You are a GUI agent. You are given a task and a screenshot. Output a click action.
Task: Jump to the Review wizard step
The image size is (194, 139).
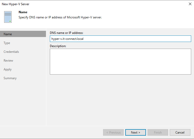coord(8,61)
